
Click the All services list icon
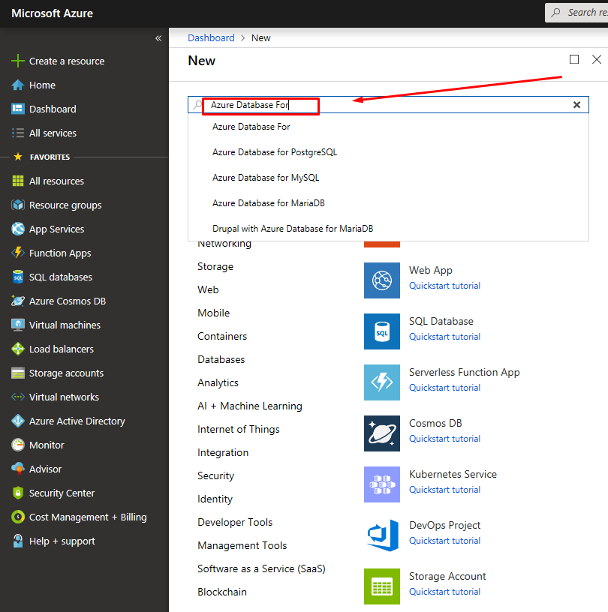[x=18, y=133]
